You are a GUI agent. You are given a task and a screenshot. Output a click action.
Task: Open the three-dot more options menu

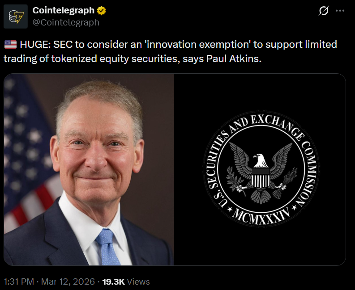click(340, 11)
